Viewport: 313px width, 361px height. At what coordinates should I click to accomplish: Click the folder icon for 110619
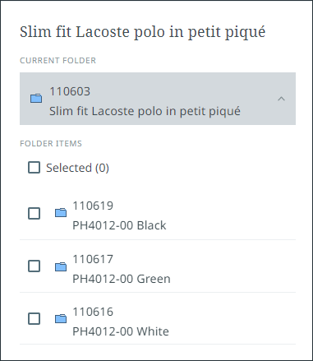61,212
